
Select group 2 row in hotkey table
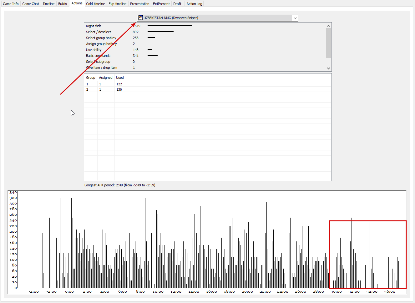coord(208,89)
